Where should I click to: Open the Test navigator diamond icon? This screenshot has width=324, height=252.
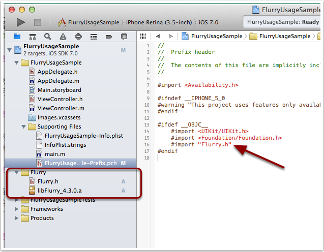[78, 37]
